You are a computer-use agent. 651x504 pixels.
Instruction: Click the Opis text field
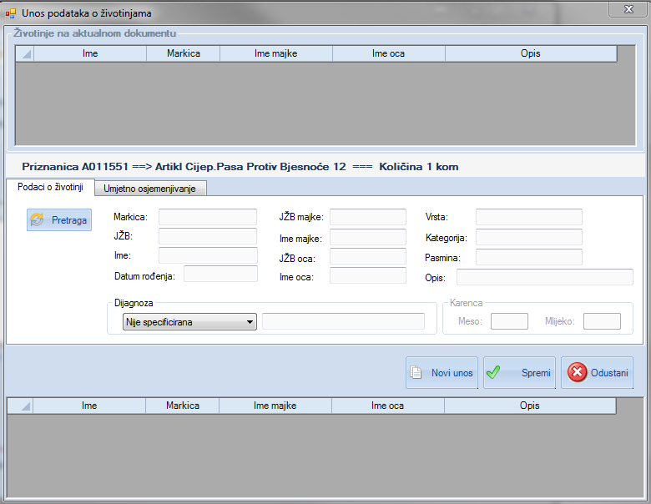pos(544,278)
